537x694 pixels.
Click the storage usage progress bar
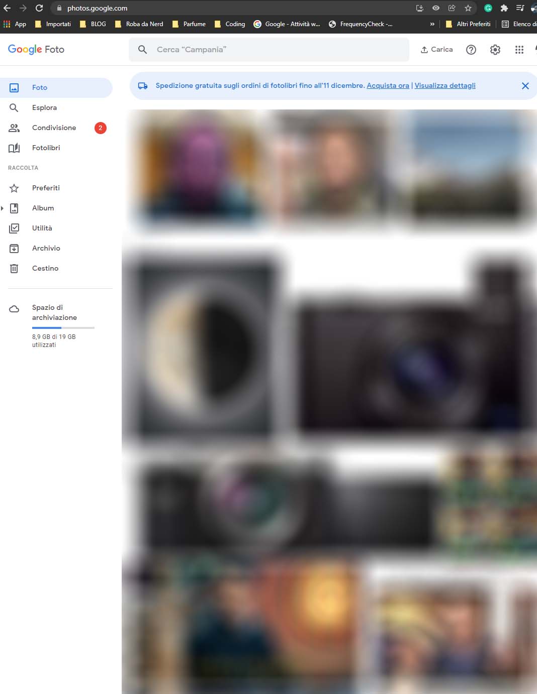(63, 327)
